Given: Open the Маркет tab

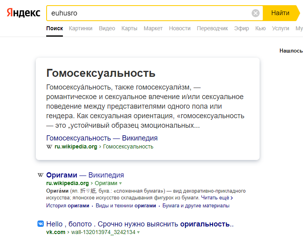Looking at the screenshot, I should click(x=153, y=28).
